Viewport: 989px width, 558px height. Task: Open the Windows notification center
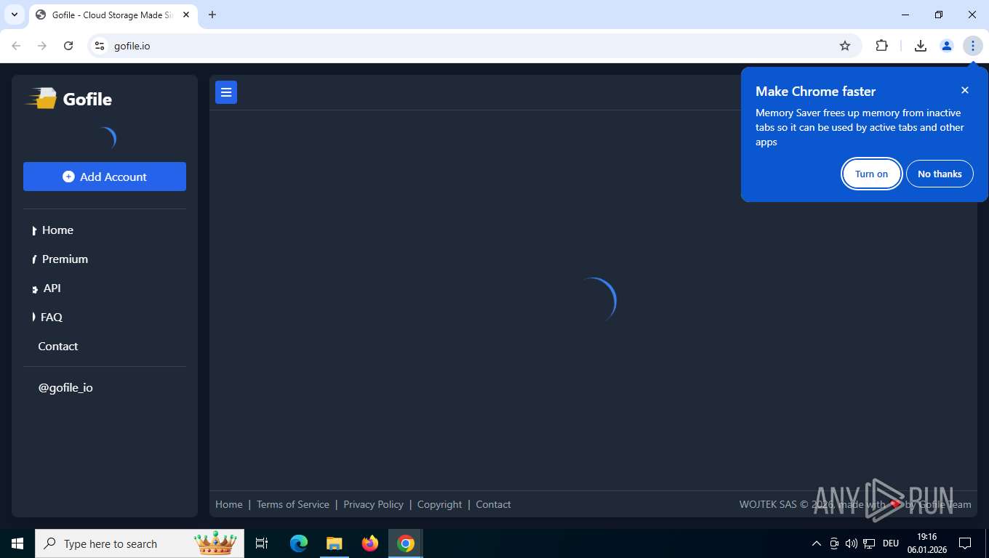coord(965,543)
